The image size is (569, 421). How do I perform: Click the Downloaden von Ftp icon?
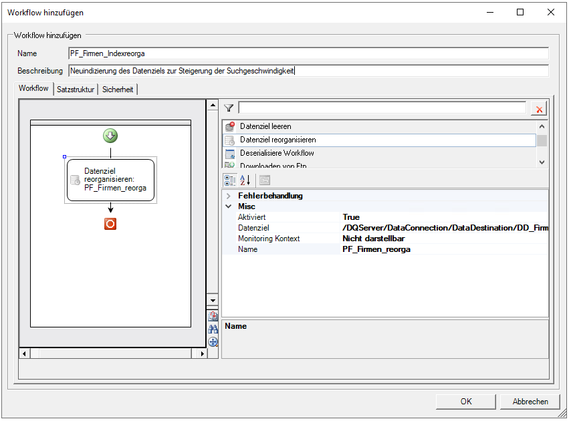pyautogui.click(x=230, y=165)
